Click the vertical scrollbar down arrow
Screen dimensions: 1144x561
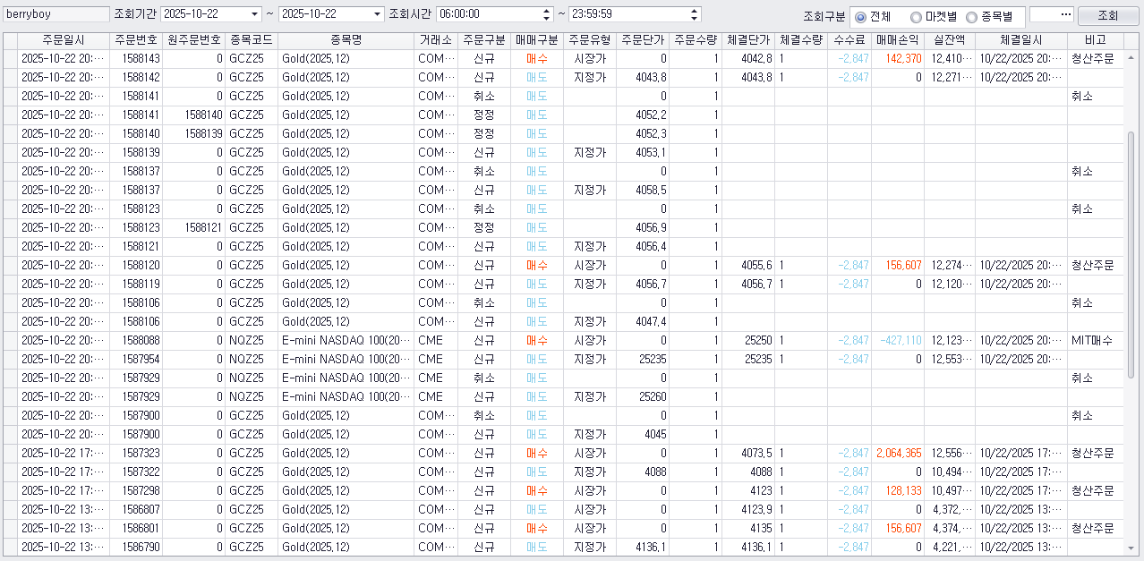point(1131,548)
